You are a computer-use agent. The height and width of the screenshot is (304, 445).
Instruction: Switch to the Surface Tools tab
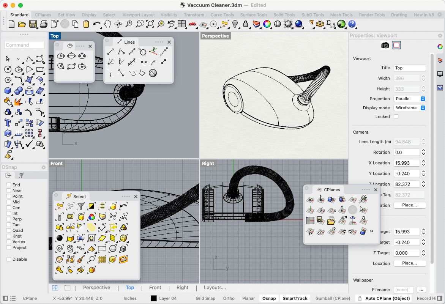254,15
